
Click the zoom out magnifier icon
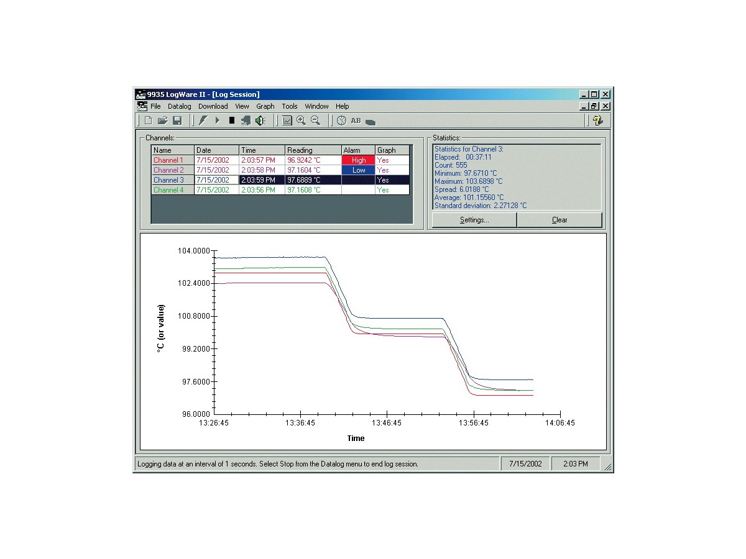click(315, 120)
